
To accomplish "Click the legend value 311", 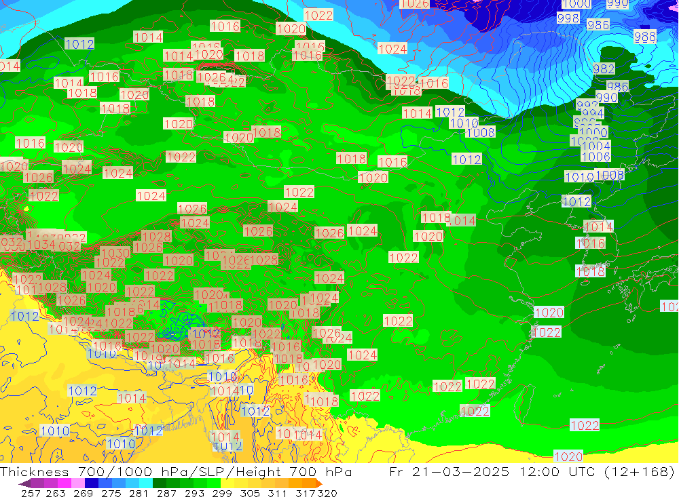I will 277,493.
